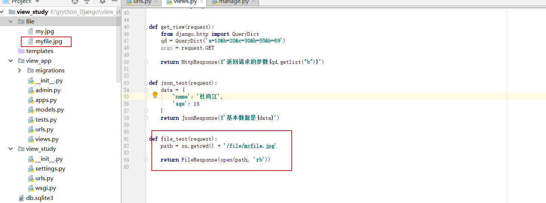Click the Python icon beside apps.py

point(31,100)
